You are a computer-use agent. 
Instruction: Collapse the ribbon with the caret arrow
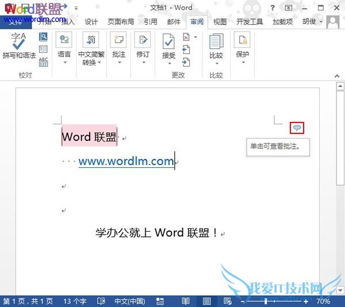[337, 76]
